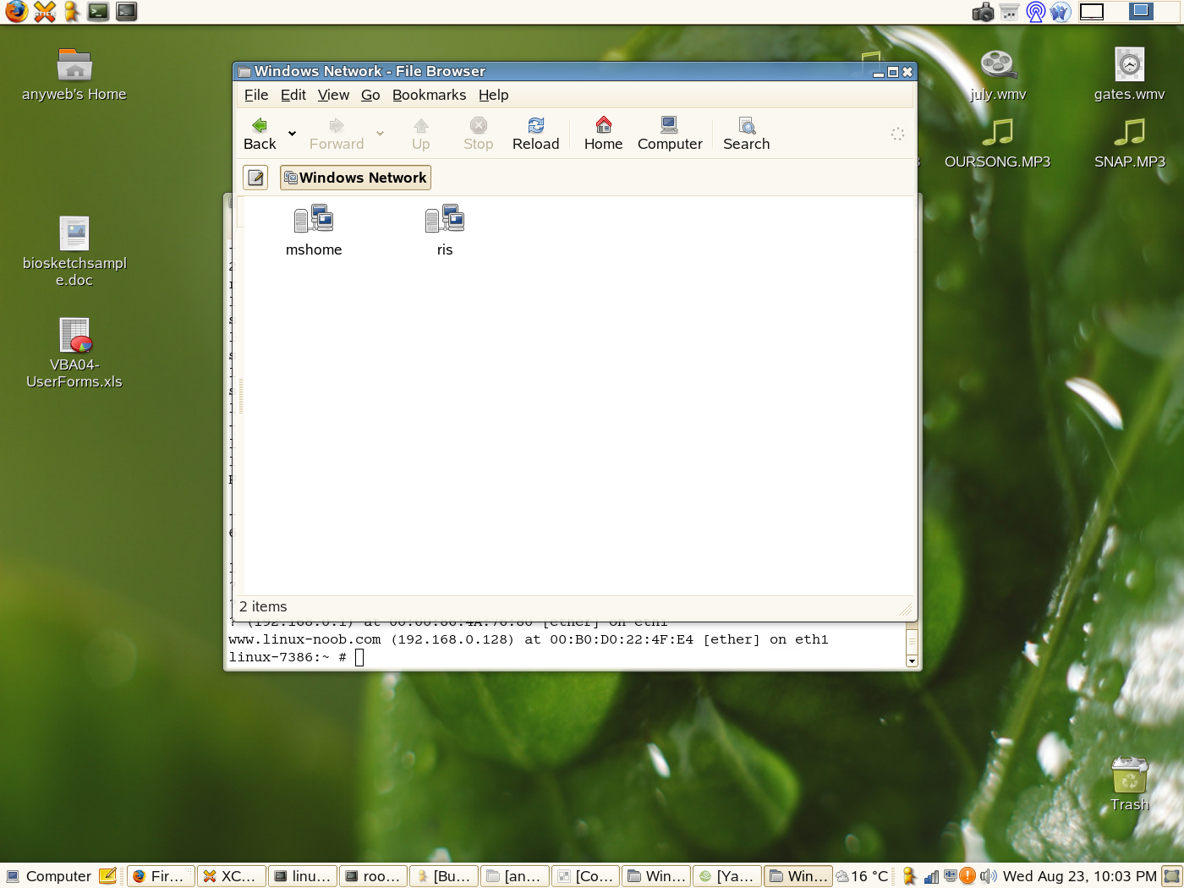
Task: Click the Up toolbar button
Action: coord(420,134)
